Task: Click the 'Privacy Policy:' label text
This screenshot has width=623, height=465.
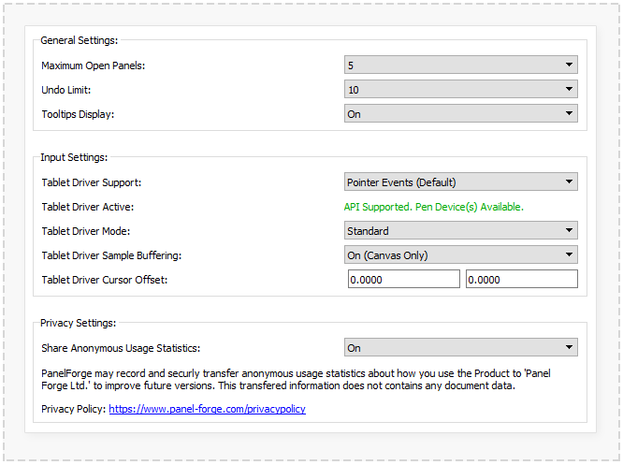Action: [73, 409]
